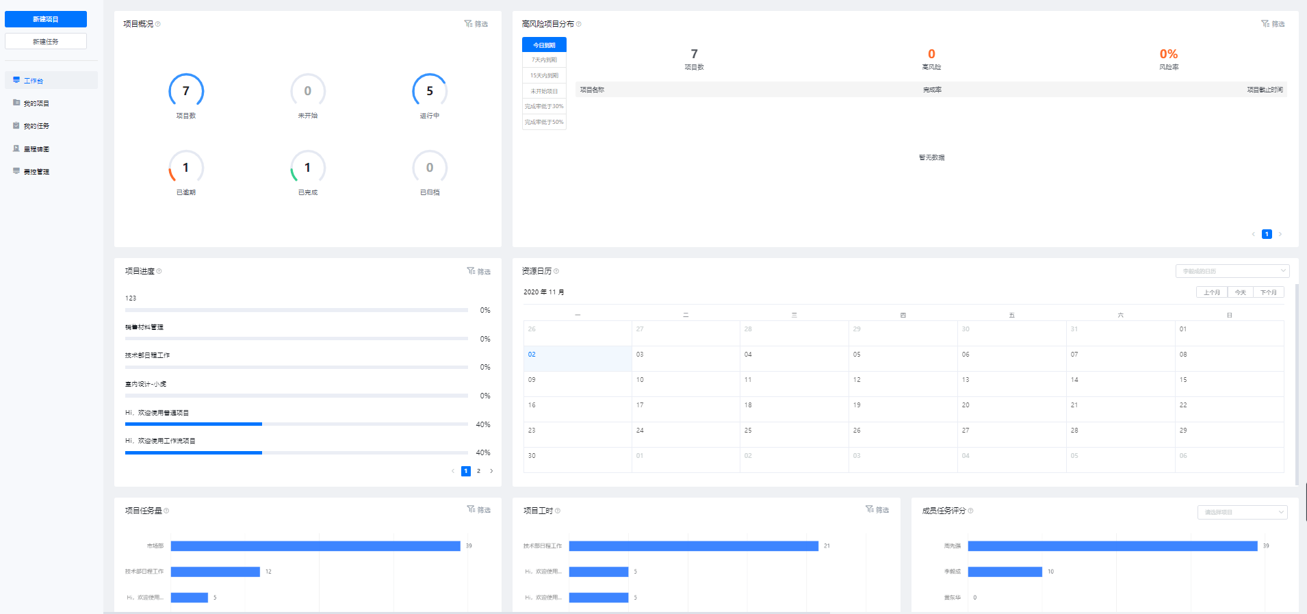Click the 上个月 calendar button
Screen dimensions: 1307x614
(1212, 292)
